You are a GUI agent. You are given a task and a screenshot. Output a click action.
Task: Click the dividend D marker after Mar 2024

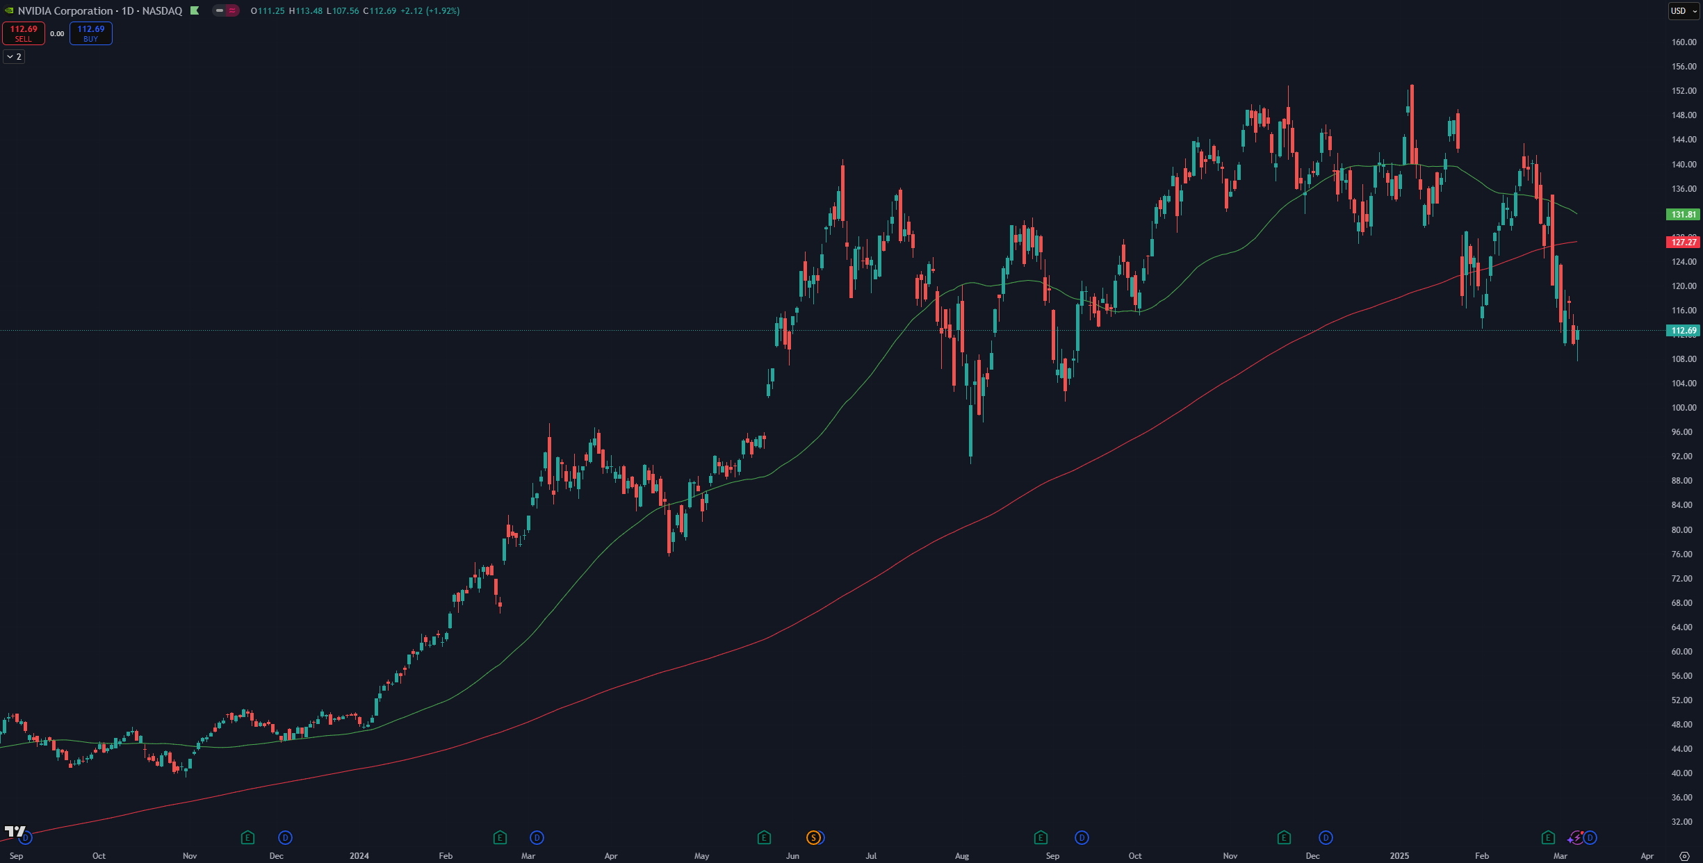coord(537,837)
